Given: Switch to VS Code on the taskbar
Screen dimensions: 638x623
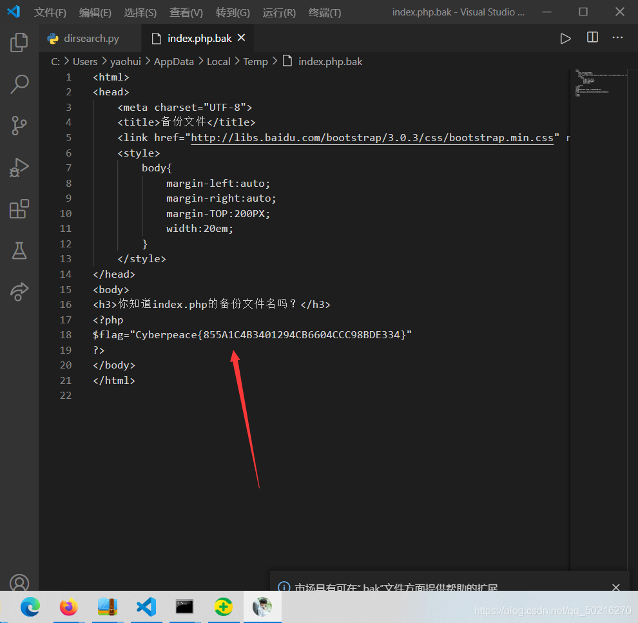Looking at the screenshot, I should (x=146, y=607).
